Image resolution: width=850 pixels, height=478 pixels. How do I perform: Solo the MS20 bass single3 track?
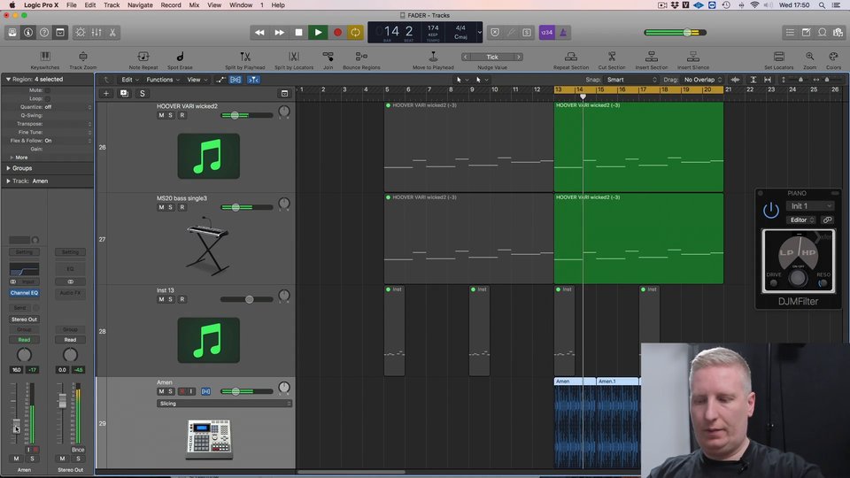(x=170, y=207)
